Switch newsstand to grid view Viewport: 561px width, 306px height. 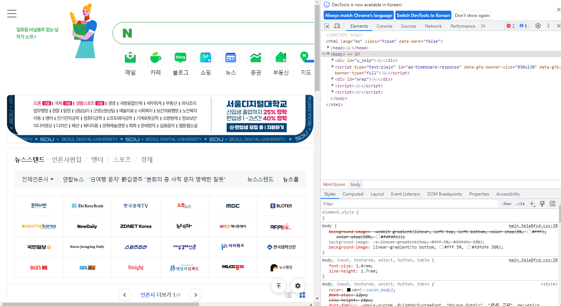[x=302, y=295]
